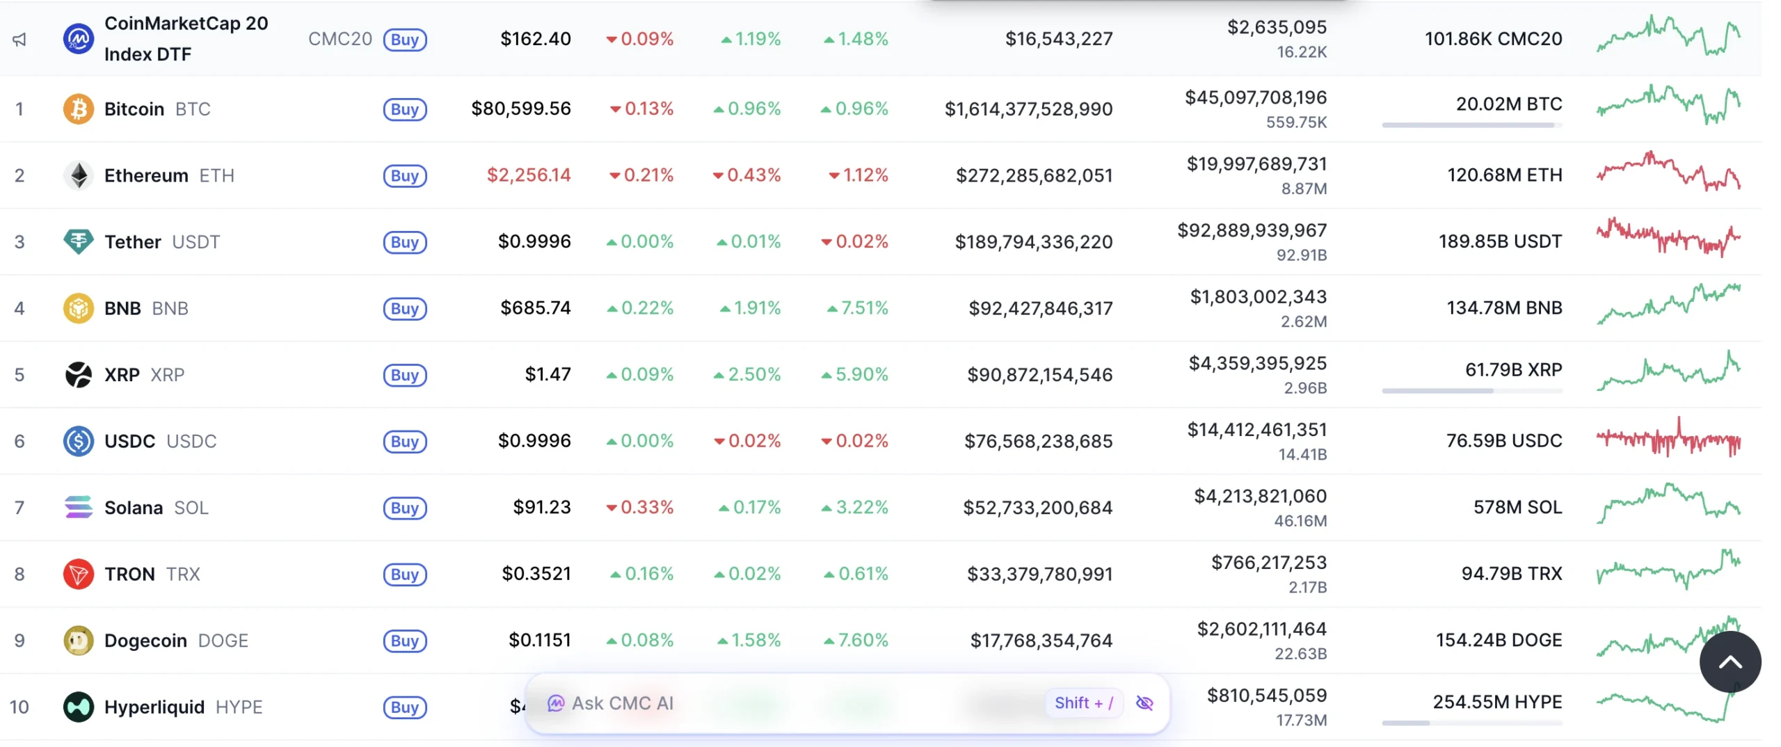Click USDC volume $14,412,461,351
1781x747 pixels.
click(x=1256, y=430)
